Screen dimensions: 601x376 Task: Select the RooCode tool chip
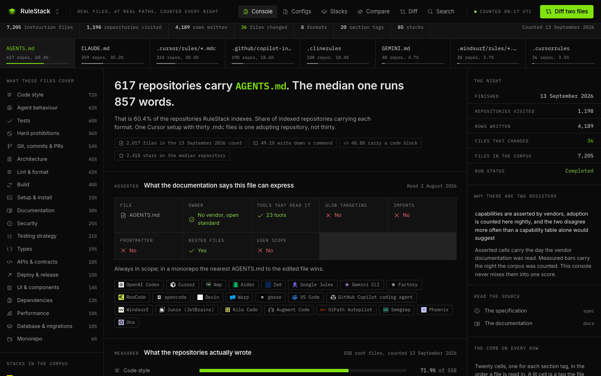pos(132,297)
